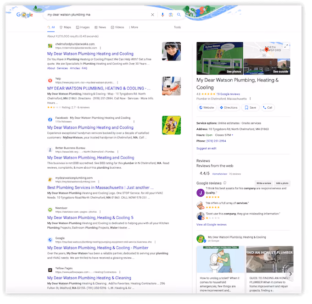Click the smiling woman thumbnail of first result
Viewport: 312px width, 304px height.
[171, 51]
